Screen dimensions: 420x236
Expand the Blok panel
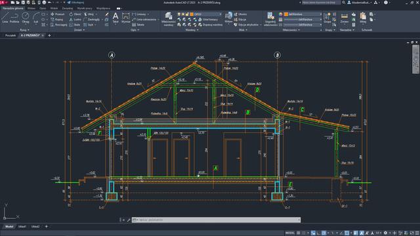(243, 30)
